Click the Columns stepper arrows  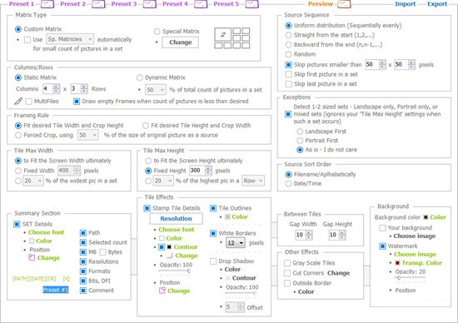[x=57, y=88]
